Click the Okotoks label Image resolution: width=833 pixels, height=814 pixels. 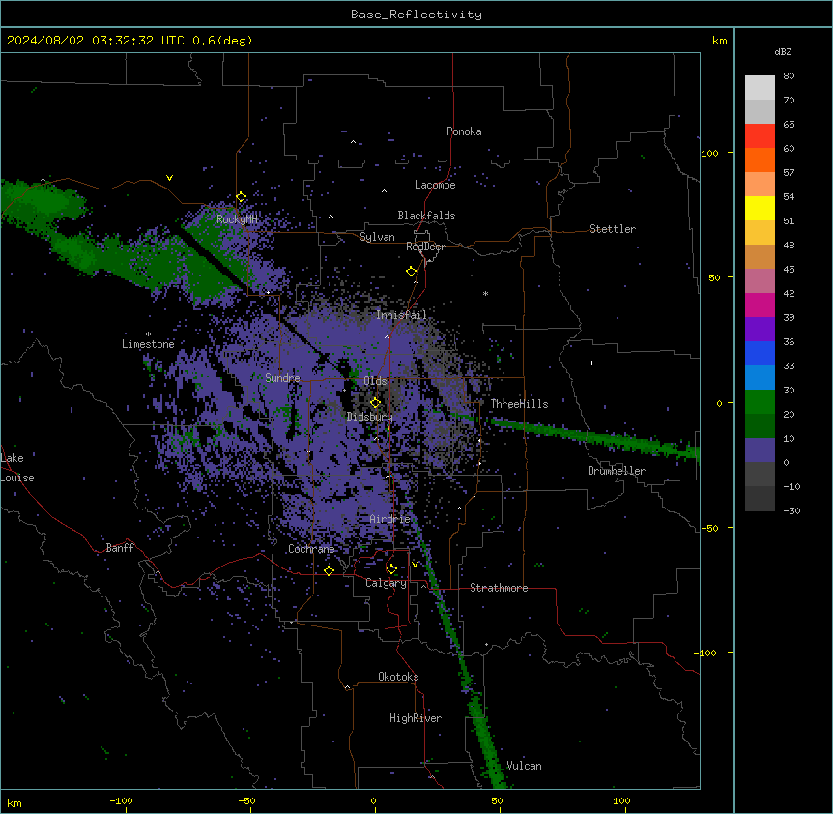tap(398, 677)
